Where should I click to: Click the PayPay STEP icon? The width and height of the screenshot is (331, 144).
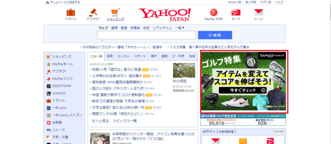(214, 13)
